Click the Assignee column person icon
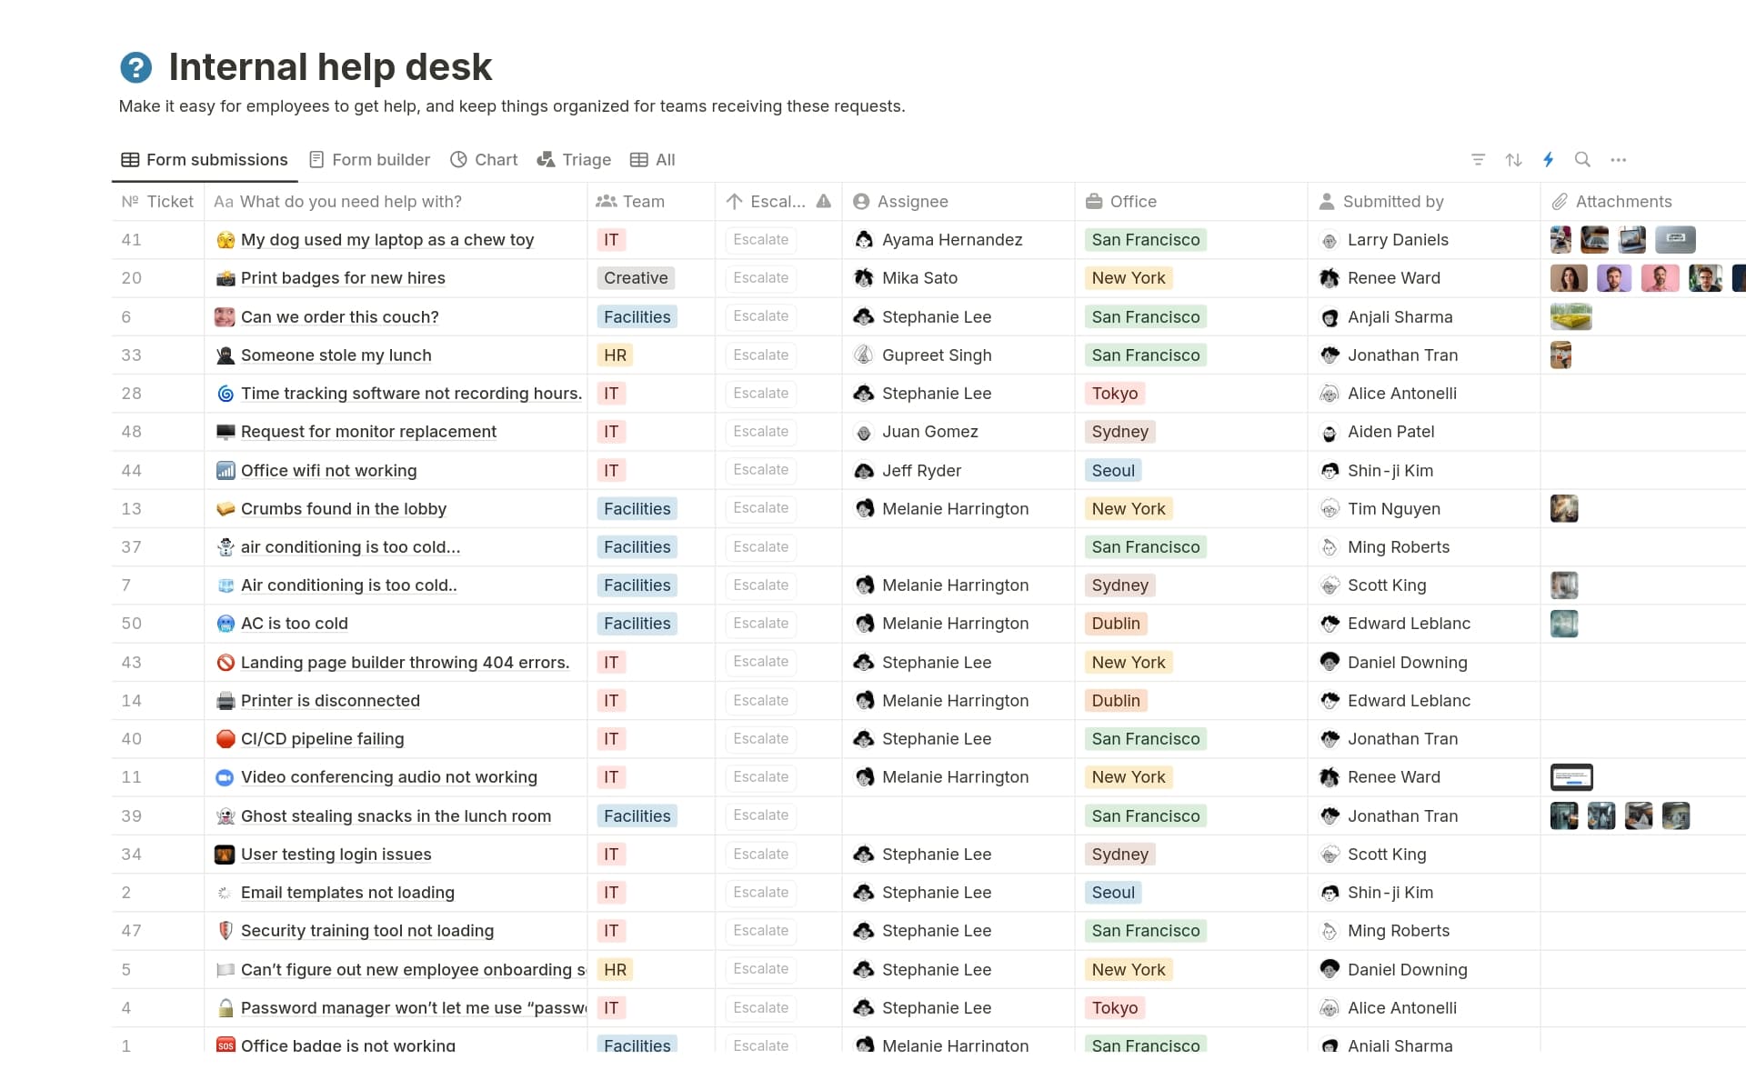The height and width of the screenshot is (1090, 1746). pos(861,201)
